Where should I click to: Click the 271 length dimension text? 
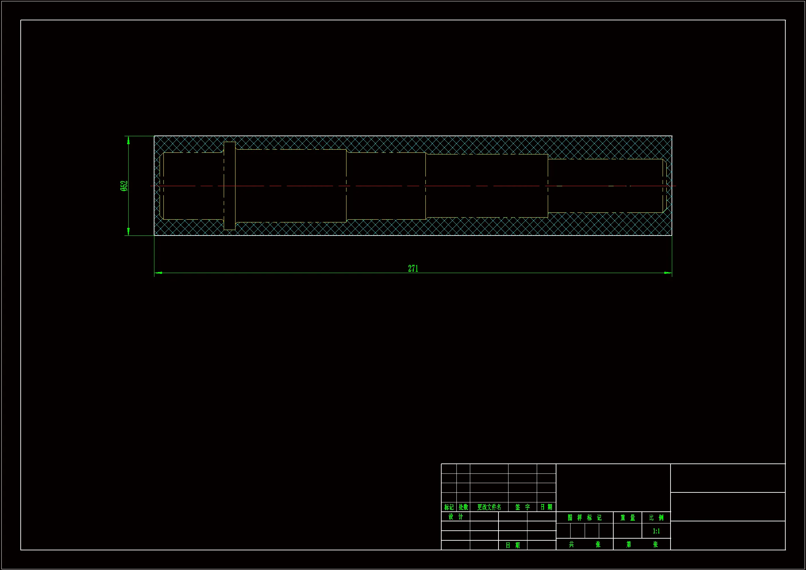point(413,269)
